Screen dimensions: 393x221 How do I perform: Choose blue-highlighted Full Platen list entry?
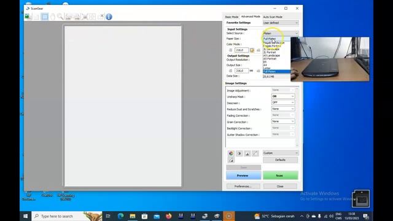[276, 72]
